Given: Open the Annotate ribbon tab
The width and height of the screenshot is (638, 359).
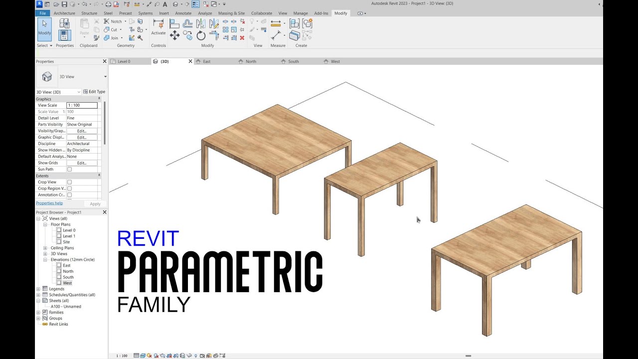Looking at the screenshot, I should pos(183,13).
